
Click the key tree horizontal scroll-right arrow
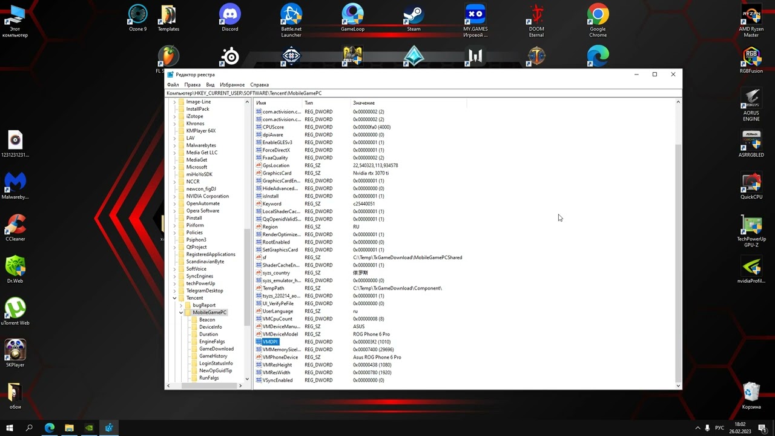240,385
